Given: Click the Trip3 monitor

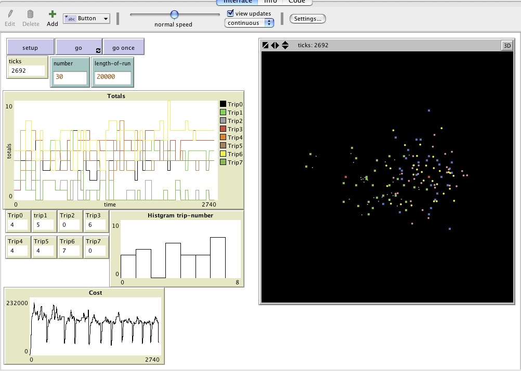Looking at the screenshot, I should pos(96,221).
